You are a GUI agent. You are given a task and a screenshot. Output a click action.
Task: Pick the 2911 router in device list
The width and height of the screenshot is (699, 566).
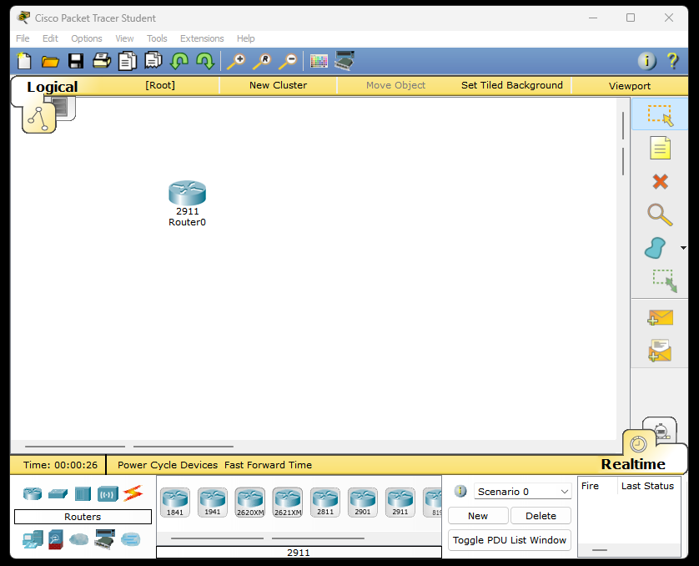pyautogui.click(x=400, y=503)
